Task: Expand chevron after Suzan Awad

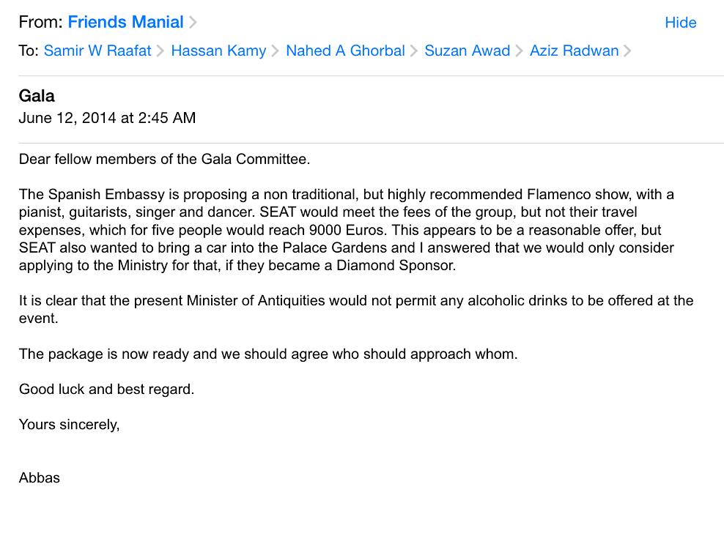Action: click(x=519, y=51)
